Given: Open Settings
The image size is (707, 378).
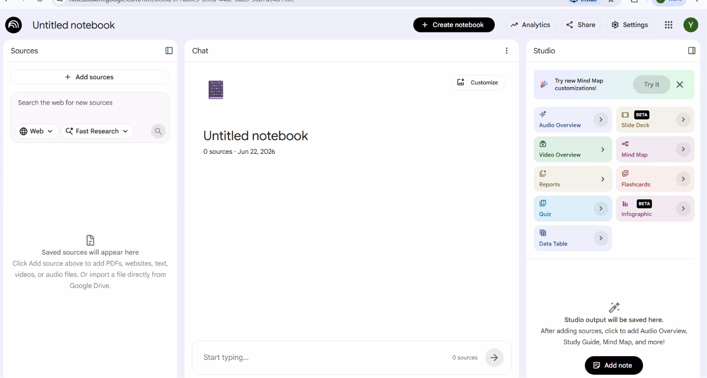Looking at the screenshot, I should pos(630,25).
